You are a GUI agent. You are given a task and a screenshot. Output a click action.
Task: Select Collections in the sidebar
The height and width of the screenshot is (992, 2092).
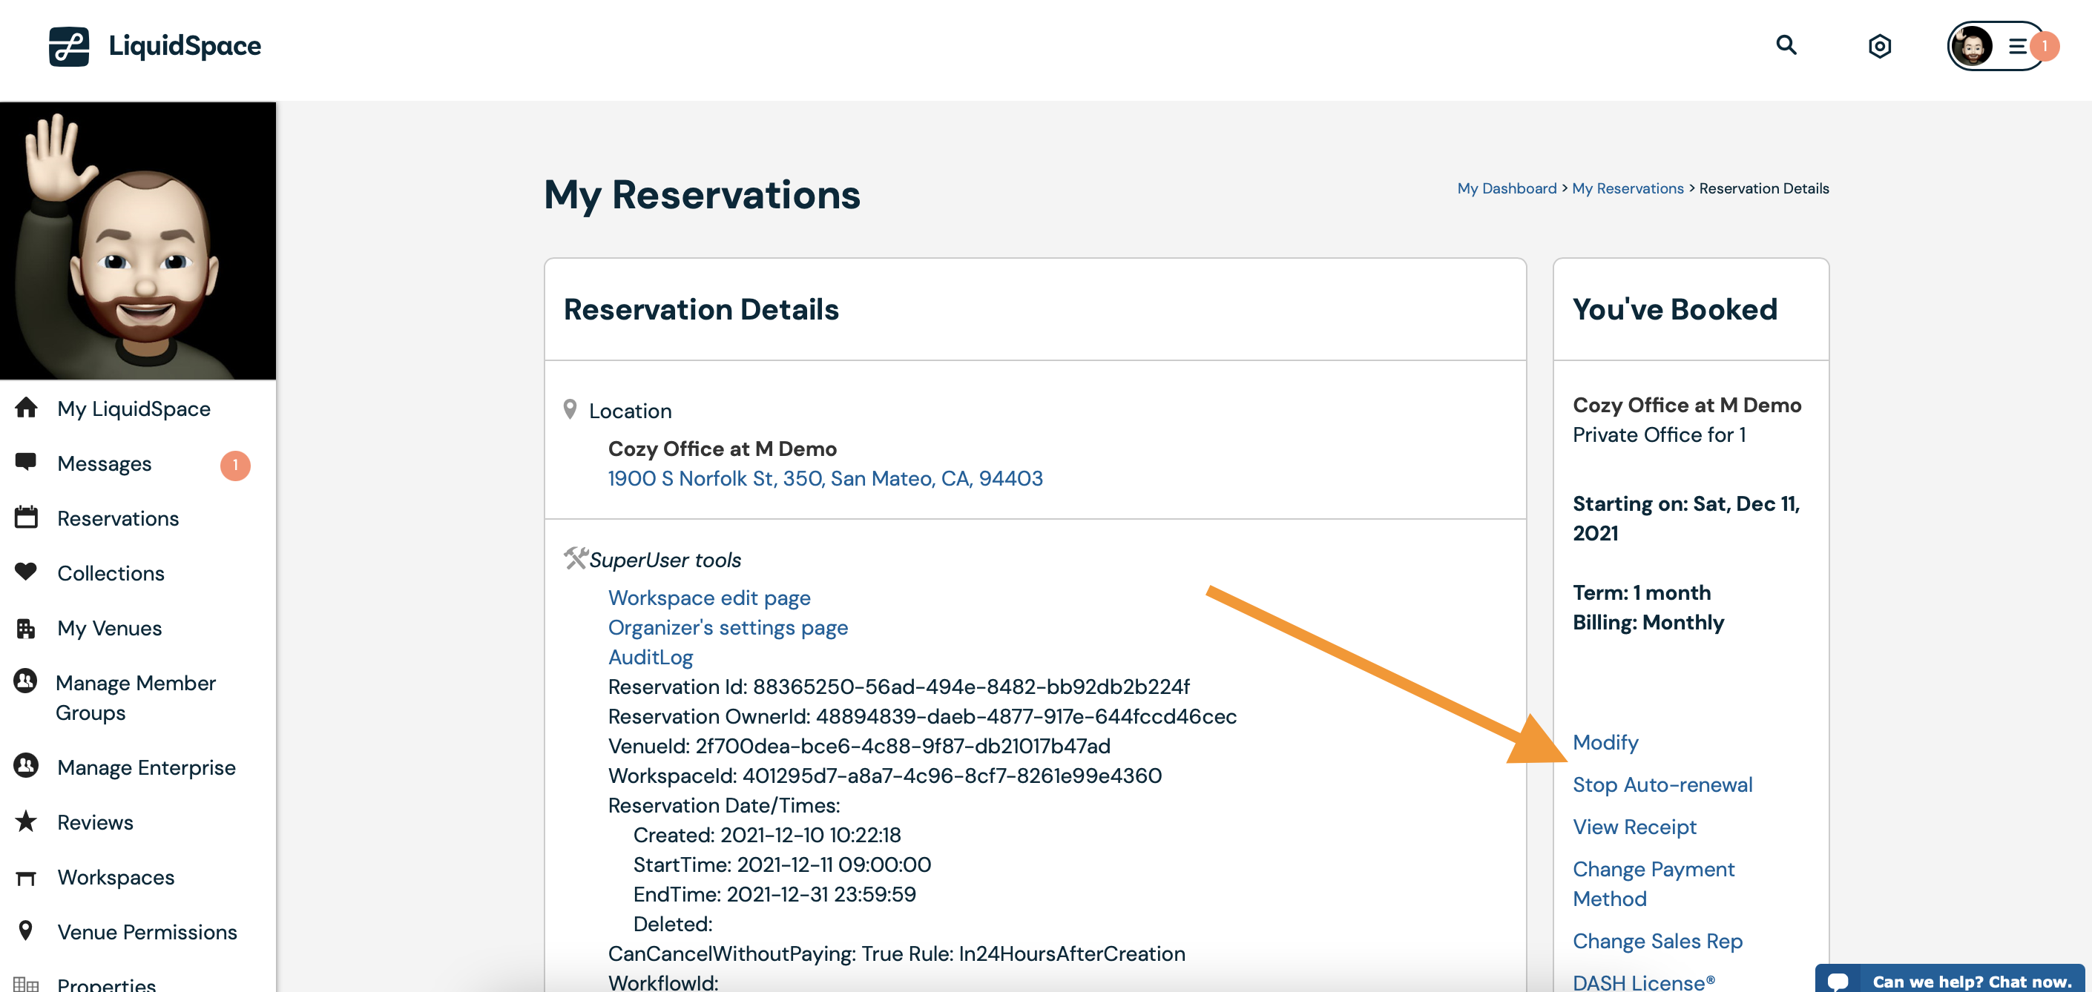click(111, 574)
